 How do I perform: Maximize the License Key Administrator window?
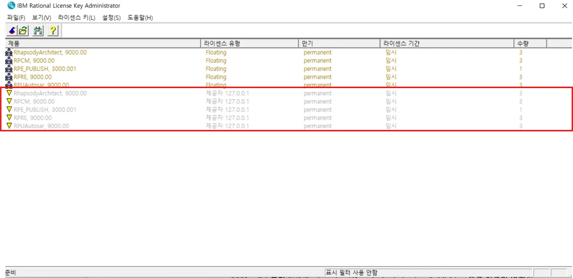tap(542, 5)
